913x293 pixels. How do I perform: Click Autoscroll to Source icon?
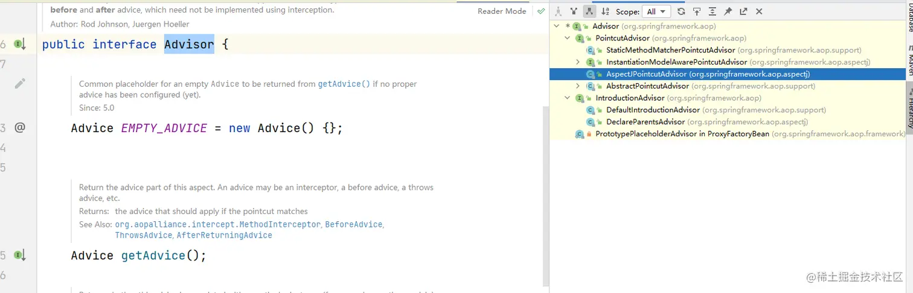pyautogui.click(x=697, y=11)
